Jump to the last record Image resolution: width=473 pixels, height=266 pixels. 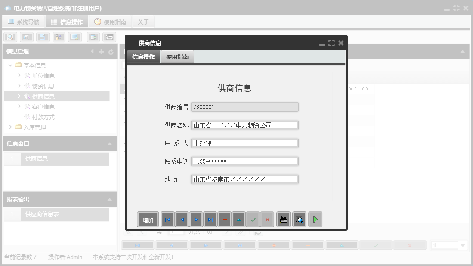[x=210, y=219]
